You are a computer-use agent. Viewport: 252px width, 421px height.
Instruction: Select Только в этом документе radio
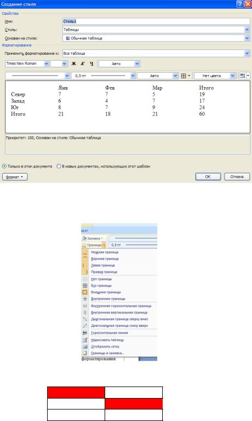[4, 166]
